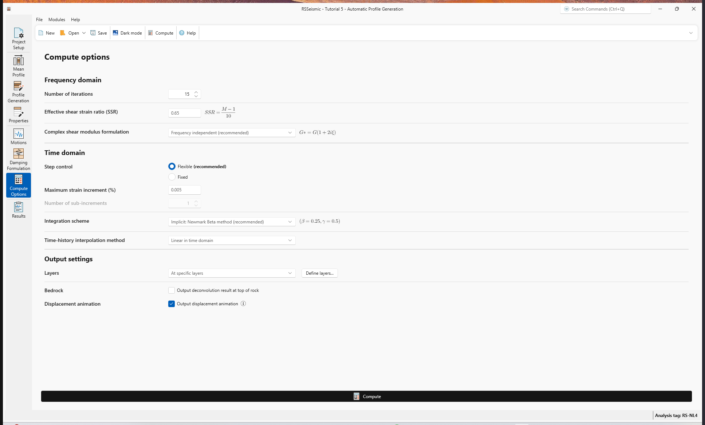This screenshot has width=705, height=425.
Task: Select Flexible (recommended) step control
Action: click(x=172, y=166)
